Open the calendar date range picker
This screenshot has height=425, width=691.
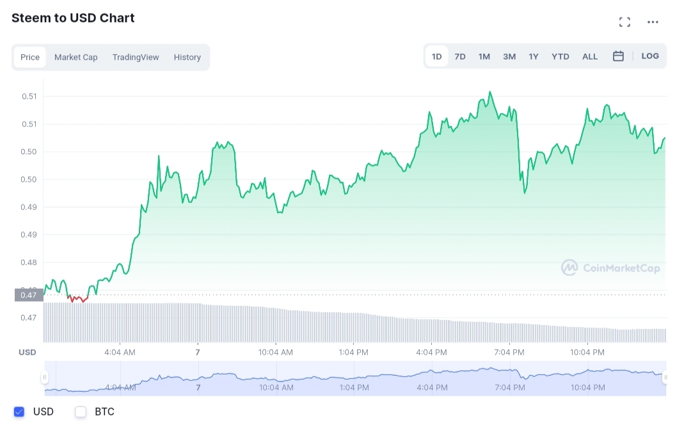(618, 56)
